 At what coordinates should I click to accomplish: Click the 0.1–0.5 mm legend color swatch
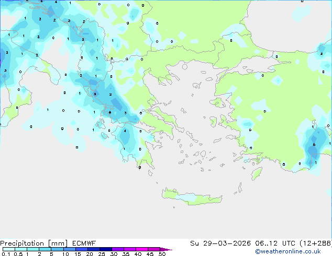tap(9, 249)
